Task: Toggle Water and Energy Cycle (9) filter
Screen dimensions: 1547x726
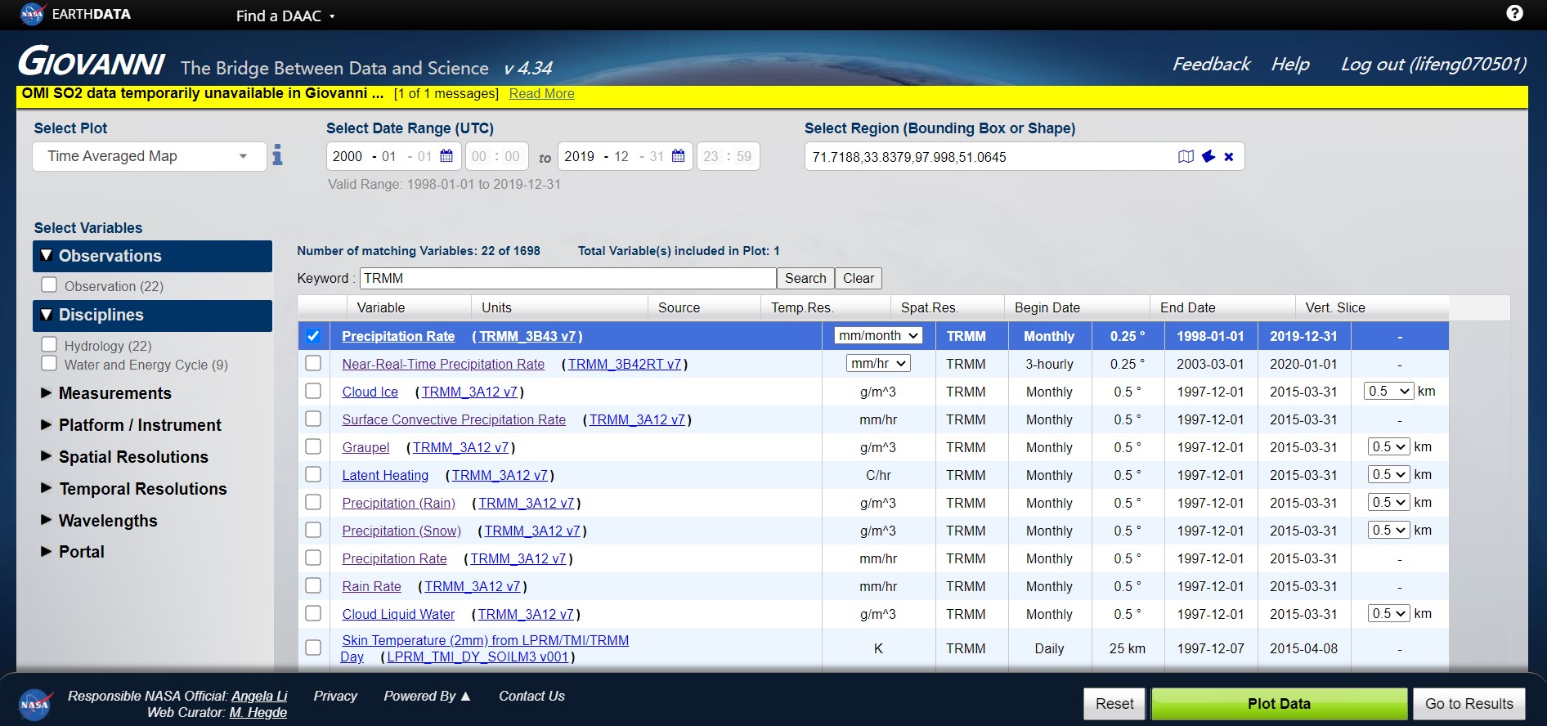Action: (x=49, y=363)
